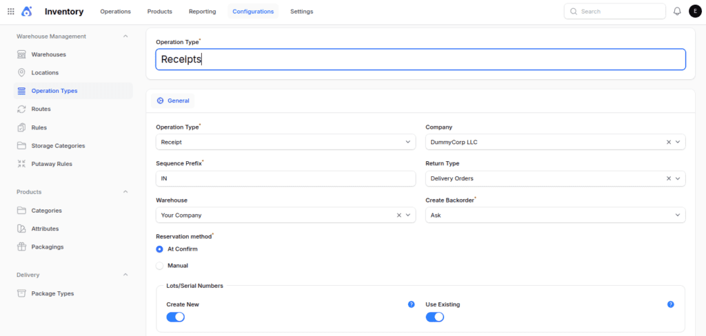Click the Package Types archive icon
The width and height of the screenshot is (706, 336).
pos(21,293)
